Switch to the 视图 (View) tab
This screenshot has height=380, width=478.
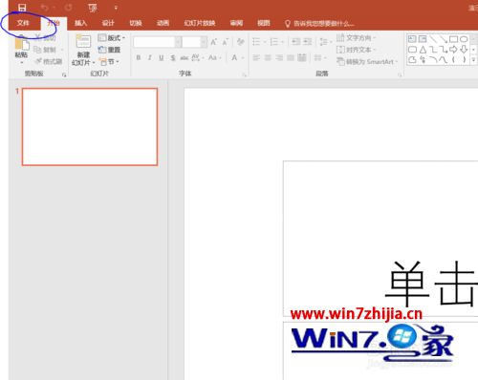pyautogui.click(x=264, y=23)
